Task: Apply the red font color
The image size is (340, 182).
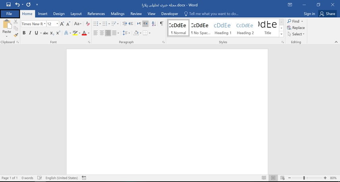Action: [84, 33]
